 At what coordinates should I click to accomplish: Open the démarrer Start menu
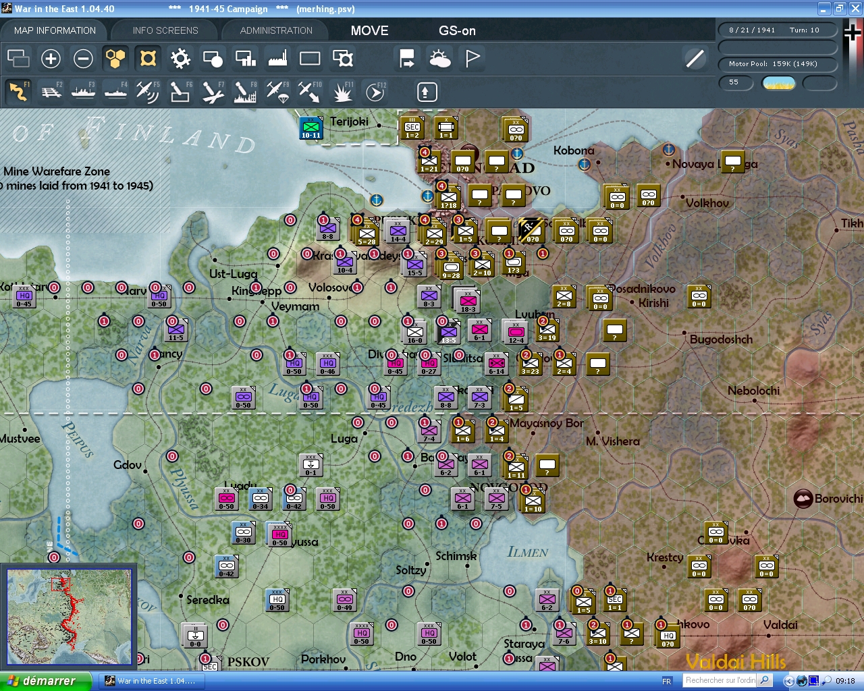coord(46,681)
